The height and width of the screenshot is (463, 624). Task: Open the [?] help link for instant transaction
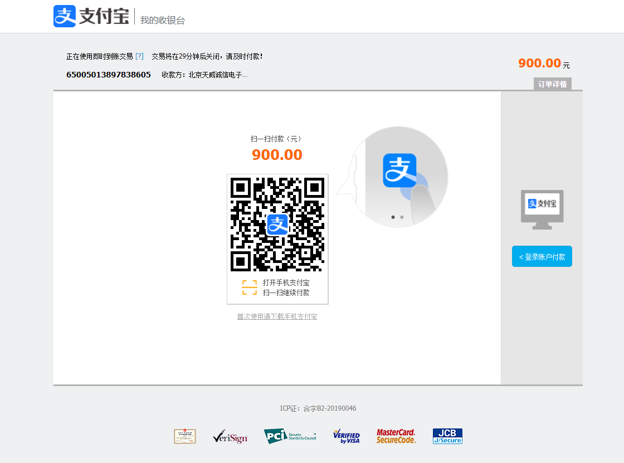139,56
